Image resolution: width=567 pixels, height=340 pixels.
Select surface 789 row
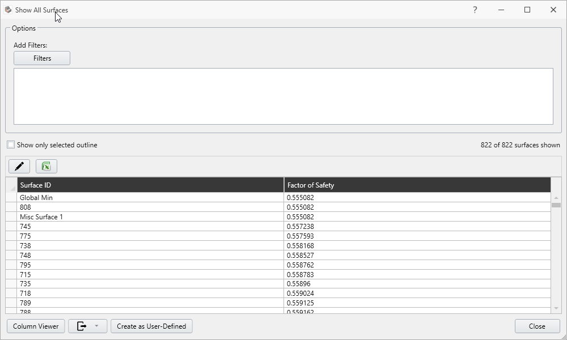278,303
